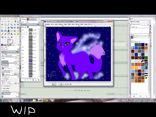Select the Fuzzy Select wand tool
This screenshot has height=117, width=156.
point(12,21)
